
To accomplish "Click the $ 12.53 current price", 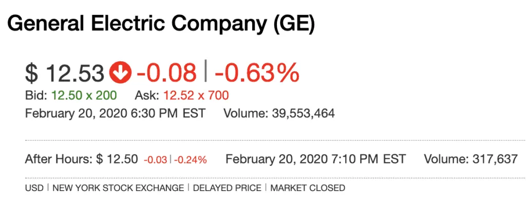I will [65, 73].
